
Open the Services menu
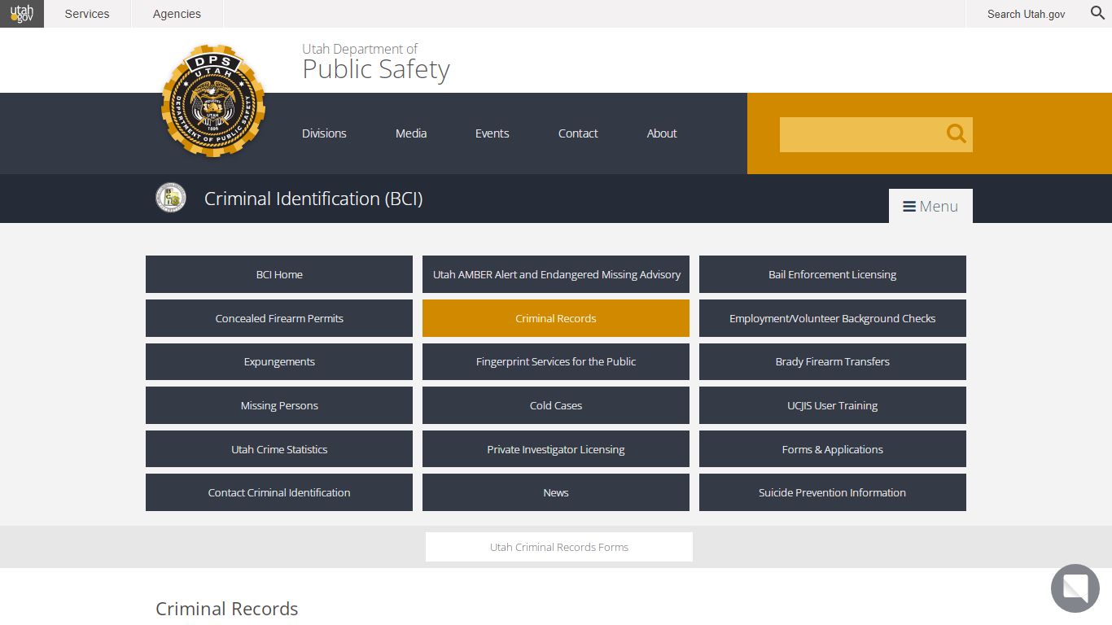tap(87, 14)
